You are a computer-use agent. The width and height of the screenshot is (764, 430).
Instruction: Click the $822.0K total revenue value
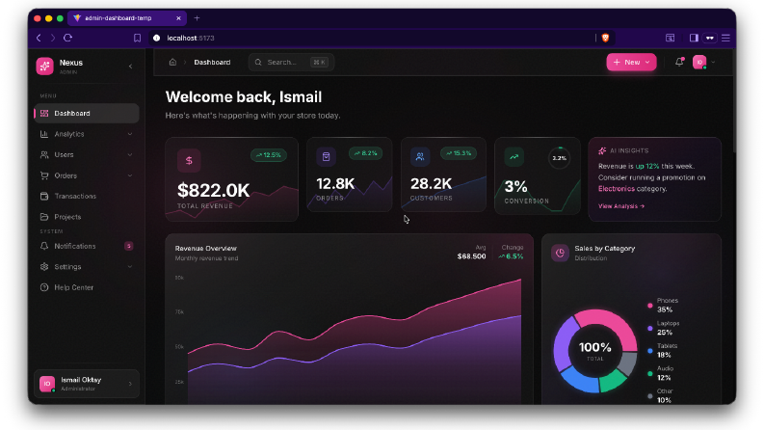[214, 190]
